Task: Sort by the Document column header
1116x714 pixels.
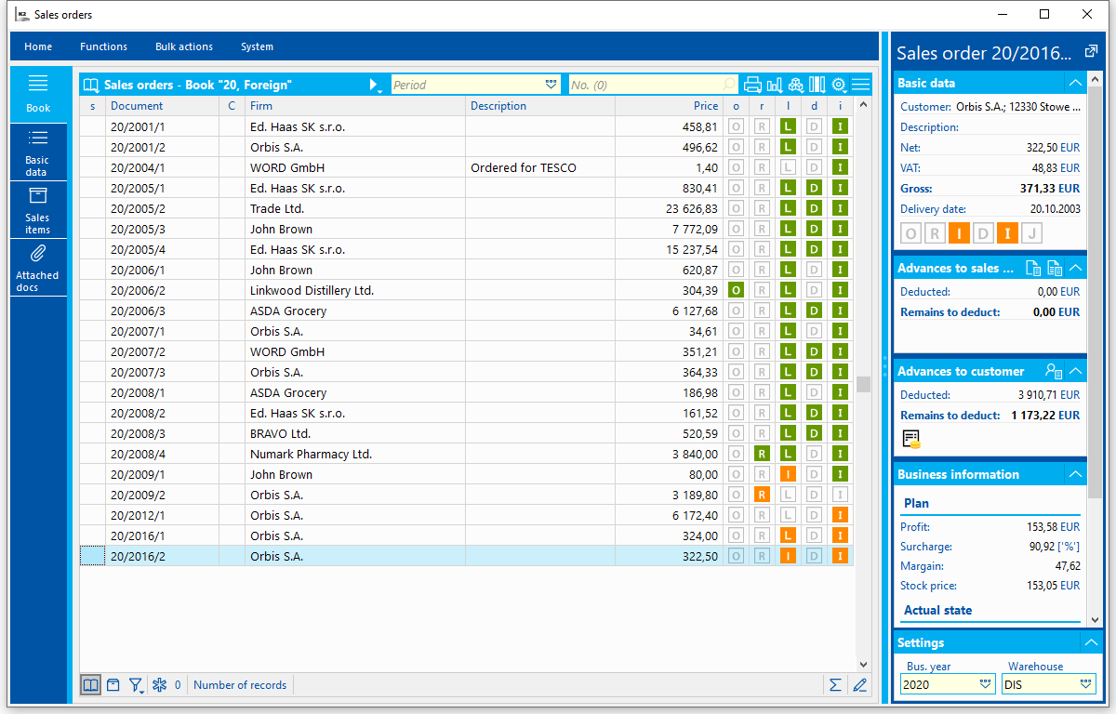Action: click(x=162, y=106)
